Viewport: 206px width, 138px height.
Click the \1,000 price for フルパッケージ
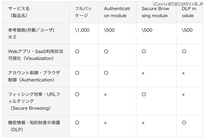pyautogui.click(x=82, y=30)
